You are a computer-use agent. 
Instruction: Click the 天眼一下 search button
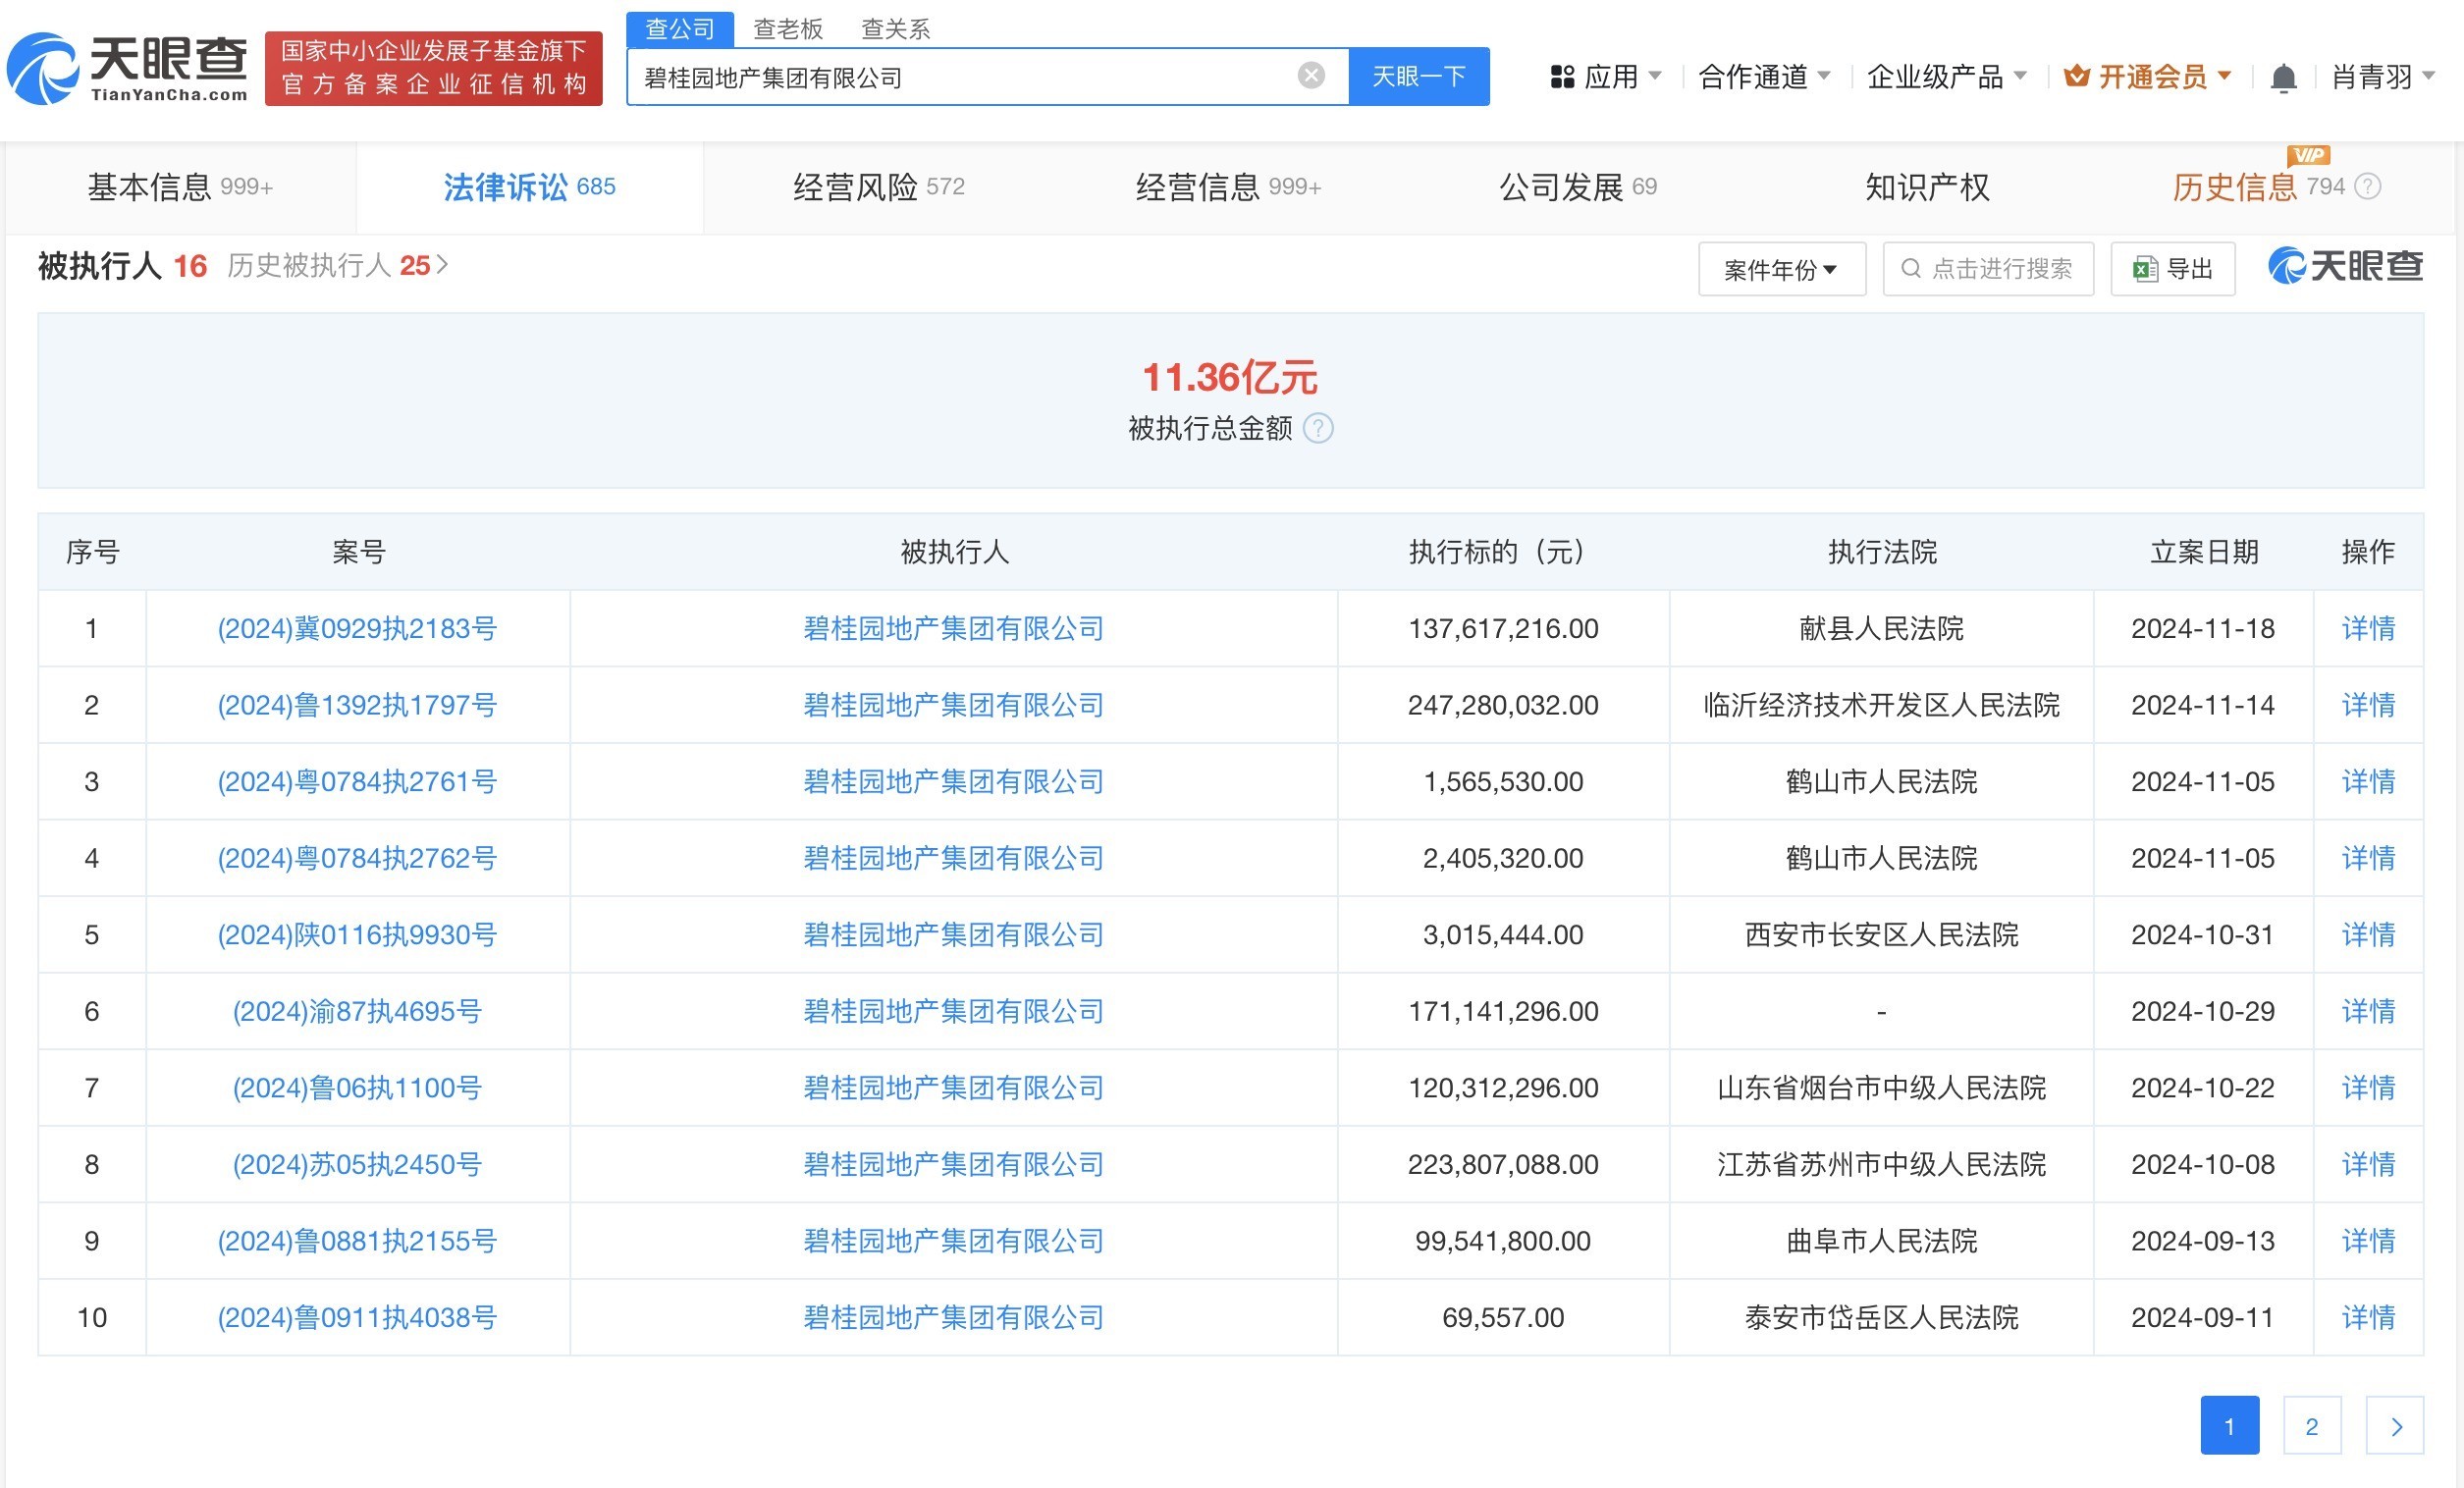pyautogui.click(x=1418, y=76)
